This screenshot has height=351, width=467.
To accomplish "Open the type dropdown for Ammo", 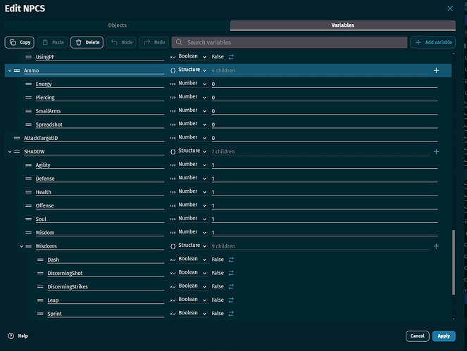I will (x=192, y=70).
